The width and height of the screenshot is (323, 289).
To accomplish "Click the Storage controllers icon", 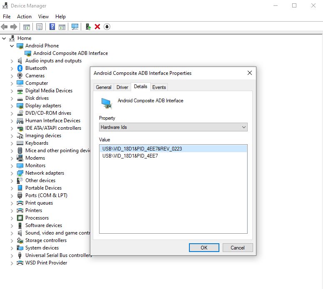I will pos(20,240).
